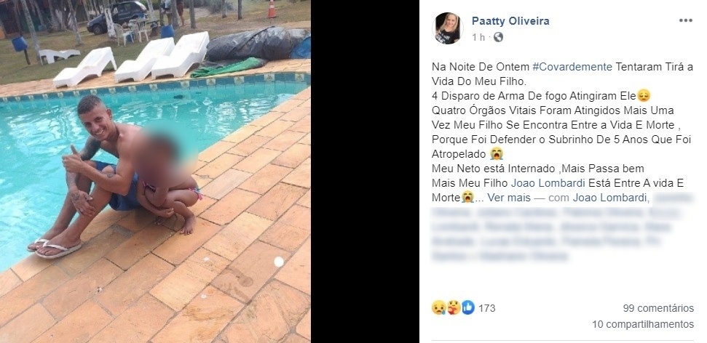707x343 pixels.
Task: Click the blue thumbs-up like reaction icon
Action: 468,308
